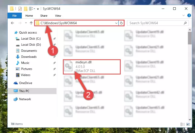Open Pictures in navigation pane
195x133 pixels.
pos(27,69)
